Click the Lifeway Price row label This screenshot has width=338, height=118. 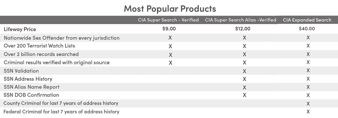tap(20, 29)
